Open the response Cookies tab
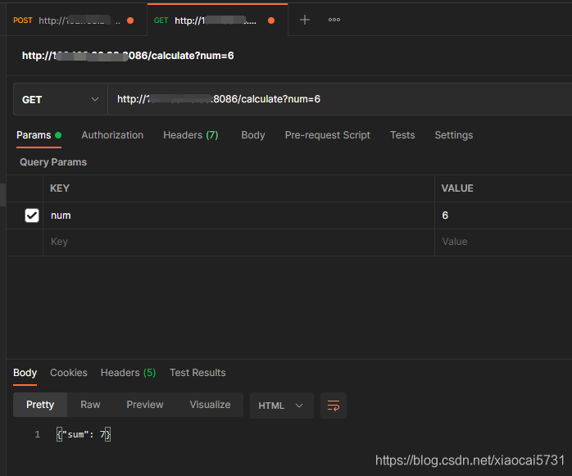Screen dimensions: 572x476 pos(69,373)
